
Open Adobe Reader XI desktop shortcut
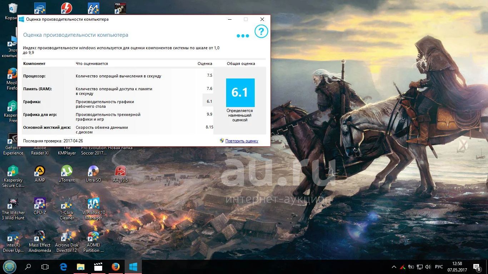(40, 150)
